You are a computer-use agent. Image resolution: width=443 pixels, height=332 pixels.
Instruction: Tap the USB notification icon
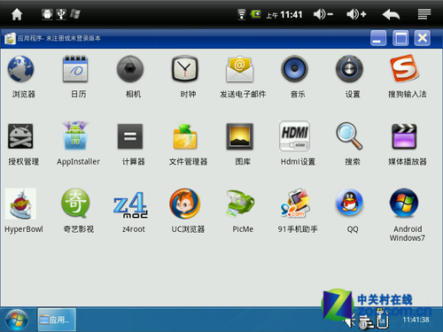tap(61, 14)
